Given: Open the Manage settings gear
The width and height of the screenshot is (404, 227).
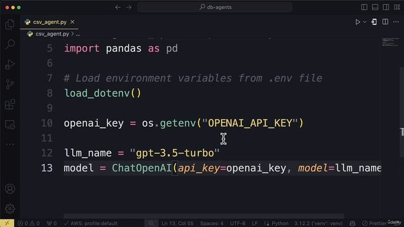Looking at the screenshot, I should [10, 209].
